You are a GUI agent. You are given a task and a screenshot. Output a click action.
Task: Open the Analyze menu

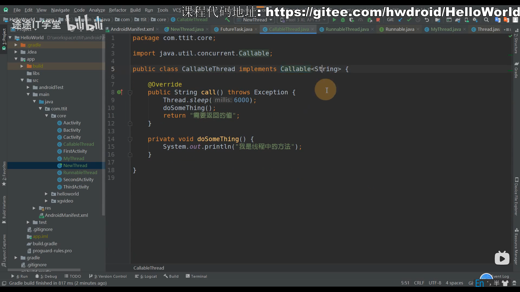coord(97,10)
